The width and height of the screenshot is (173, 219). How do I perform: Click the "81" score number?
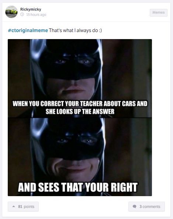click(20, 206)
